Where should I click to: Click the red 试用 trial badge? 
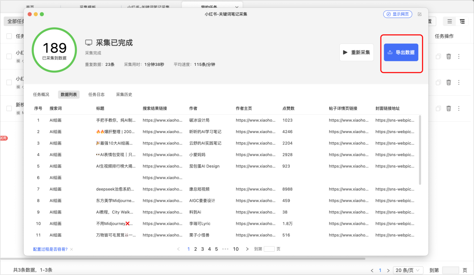click(4, 138)
